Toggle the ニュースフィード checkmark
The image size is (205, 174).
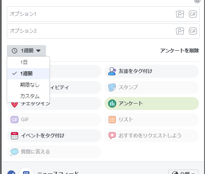tap(11, 172)
